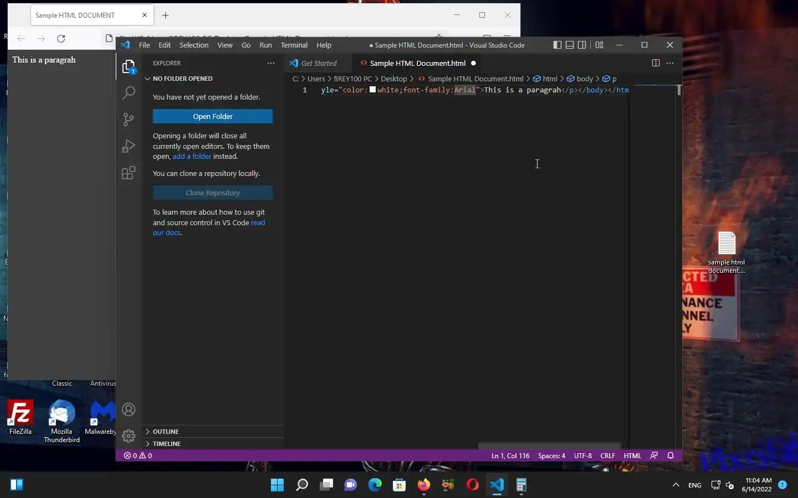Click the VS Code logo icon
This screenshot has width=798, height=498.
point(125,45)
